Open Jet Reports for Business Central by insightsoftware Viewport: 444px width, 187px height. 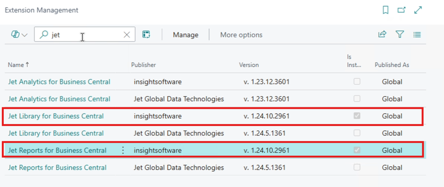point(57,150)
